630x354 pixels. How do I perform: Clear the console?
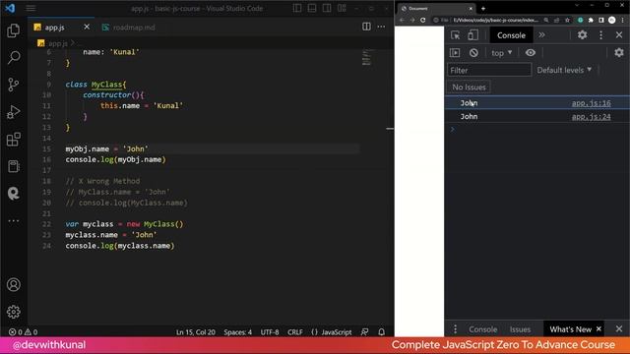473,52
